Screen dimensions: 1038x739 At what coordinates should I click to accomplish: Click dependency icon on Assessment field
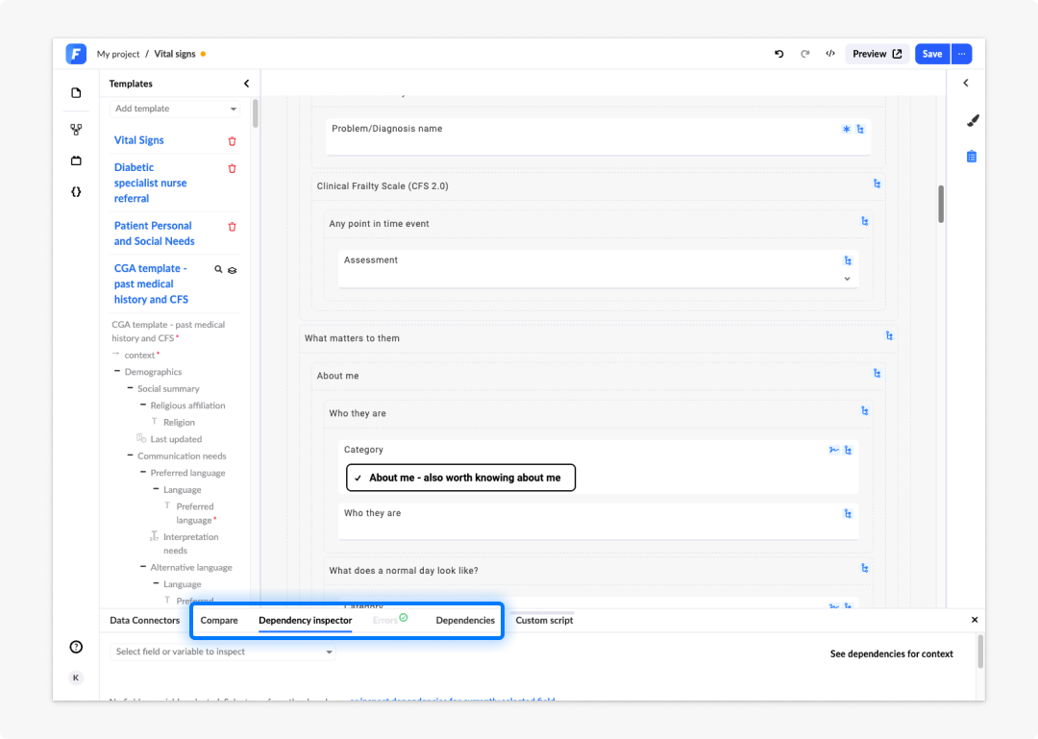click(848, 260)
